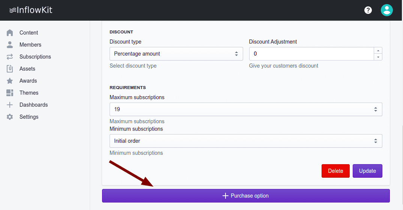
Task: Open the help question mark icon
Action: [368, 10]
